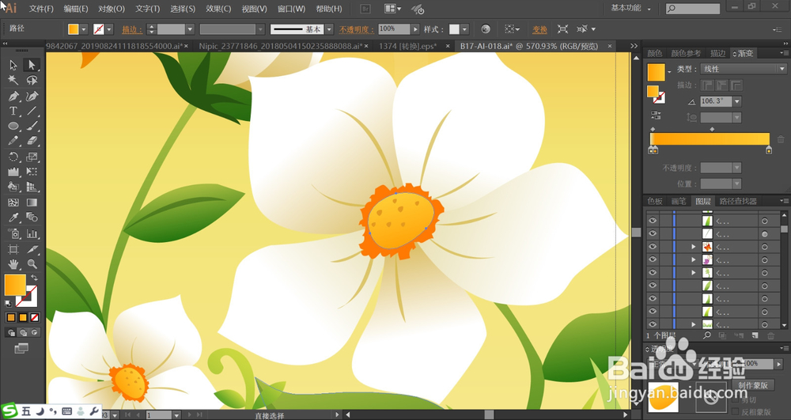The image size is (791, 420).
Task: Select the Gradient tool in toolbox
Action: 32,202
